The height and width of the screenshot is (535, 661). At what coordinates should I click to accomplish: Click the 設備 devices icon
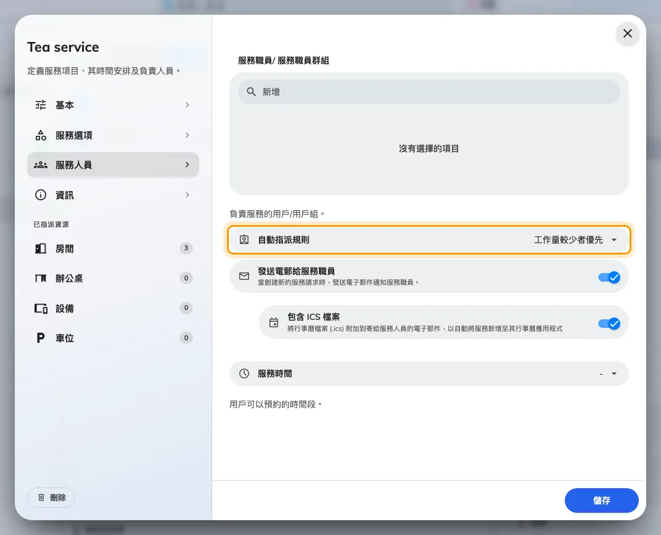(41, 308)
